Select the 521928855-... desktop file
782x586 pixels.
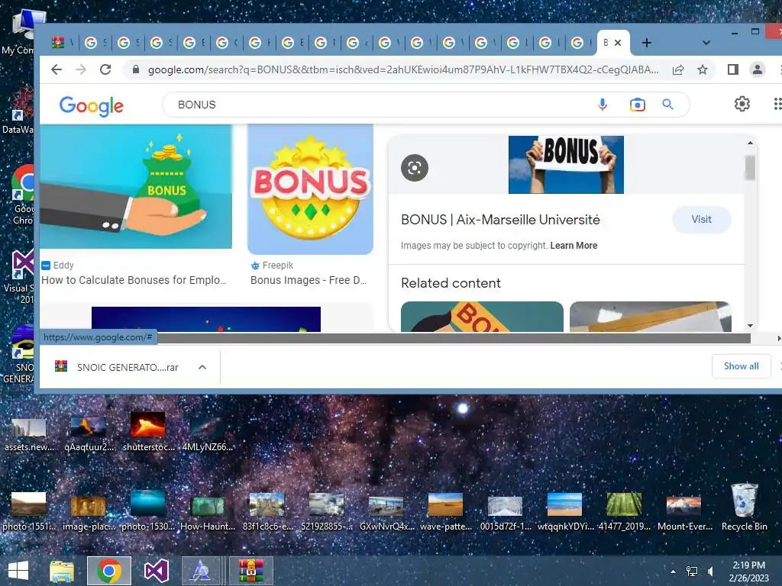(x=326, y=512)
